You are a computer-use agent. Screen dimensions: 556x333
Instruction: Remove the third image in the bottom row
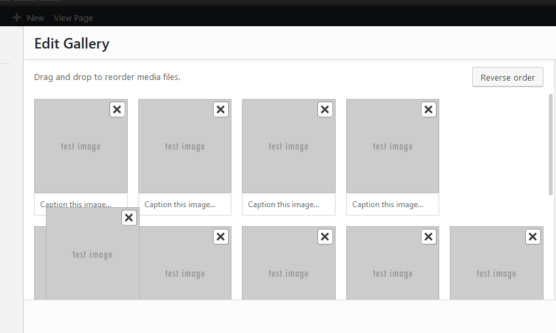[x=325, y=237]
